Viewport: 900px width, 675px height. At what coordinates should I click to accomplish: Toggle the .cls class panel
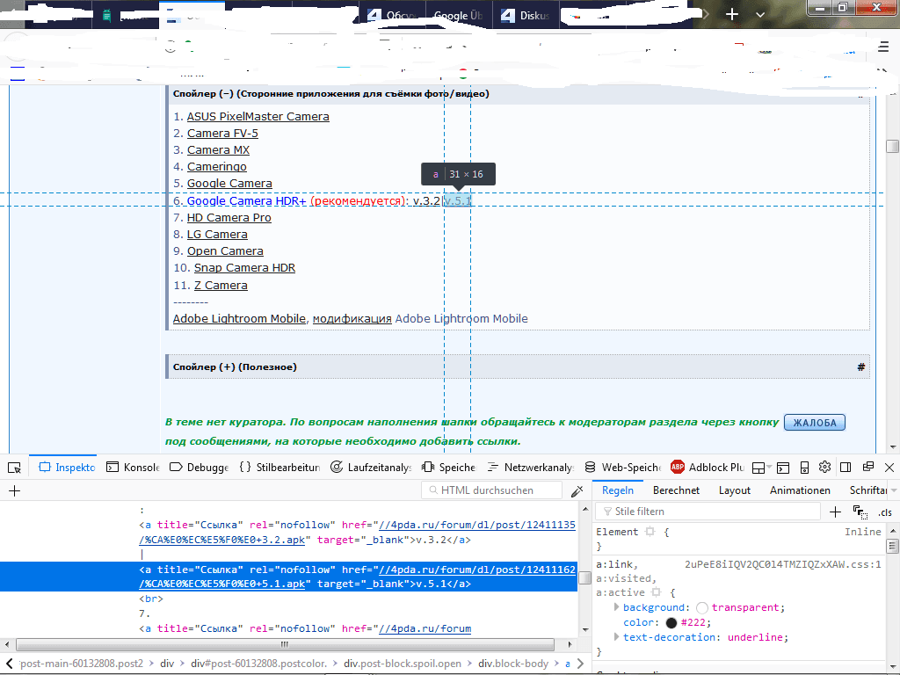885,512
